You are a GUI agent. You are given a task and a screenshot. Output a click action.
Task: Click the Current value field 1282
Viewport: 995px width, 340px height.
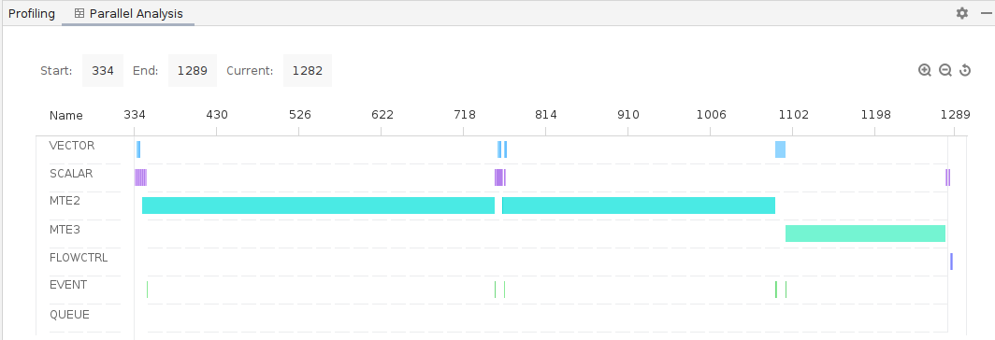tap(307, 70)
